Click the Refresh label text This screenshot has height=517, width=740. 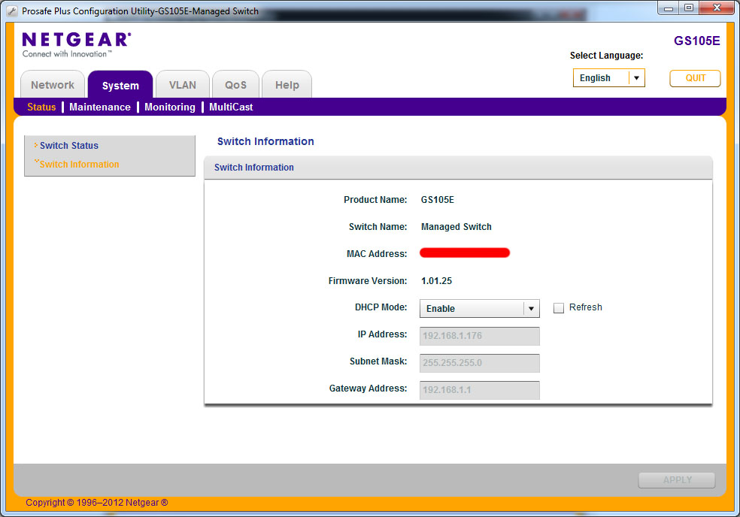tap(586, 307)
